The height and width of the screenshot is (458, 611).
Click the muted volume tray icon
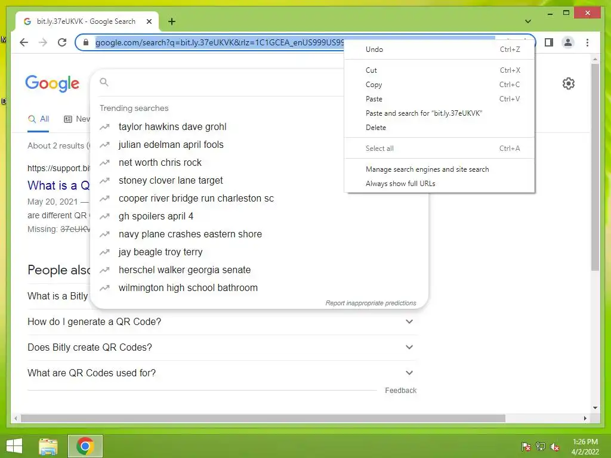(555, 447)
